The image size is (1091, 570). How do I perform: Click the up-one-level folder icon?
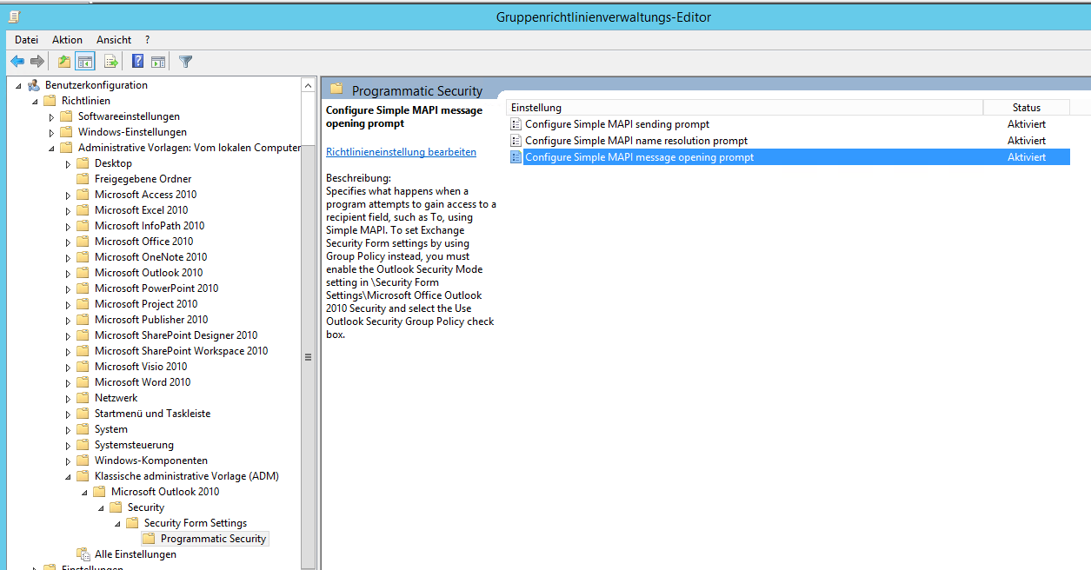click(63, 62)
